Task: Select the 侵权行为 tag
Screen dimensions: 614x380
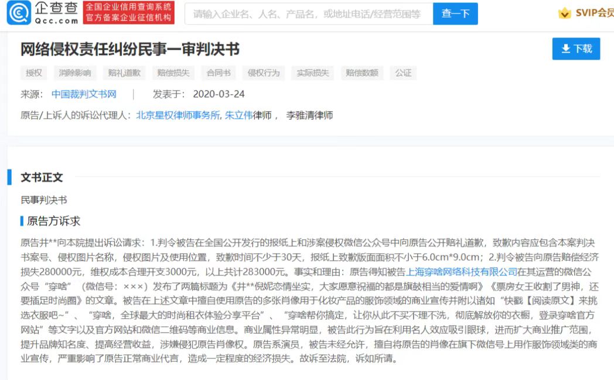Action: [264, 72]
